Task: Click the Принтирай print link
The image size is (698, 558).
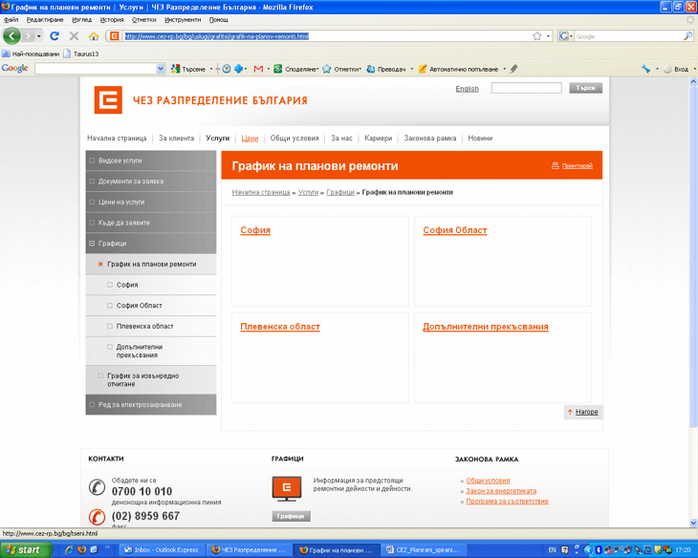Action: point(578,166)
